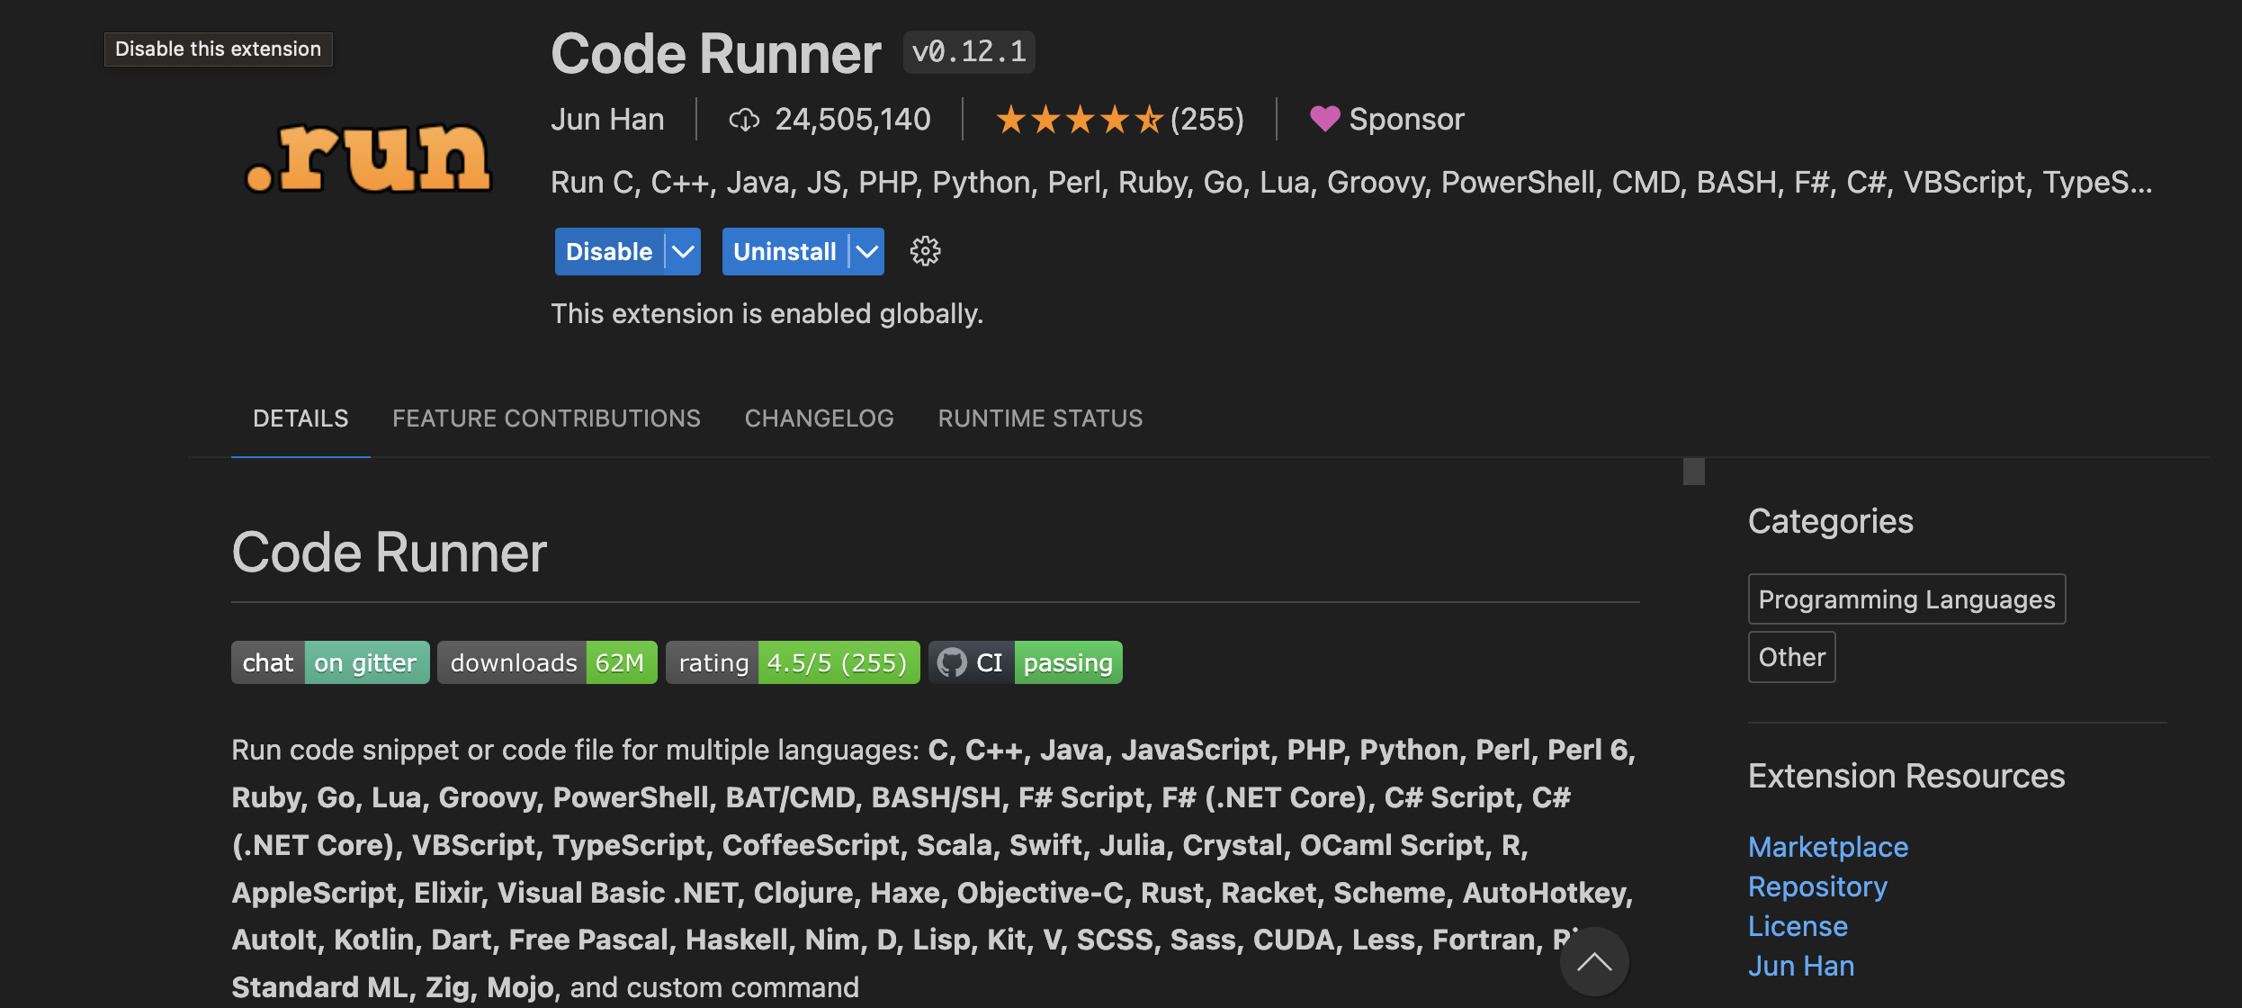2242x1008 pixels.
Task: Expand the Uninstall dropdown arrow
Action: (x=867, y=251)
